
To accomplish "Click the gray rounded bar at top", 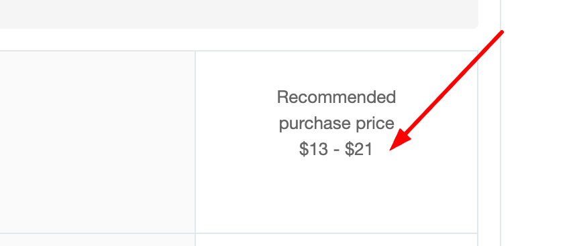I will 239,14.
